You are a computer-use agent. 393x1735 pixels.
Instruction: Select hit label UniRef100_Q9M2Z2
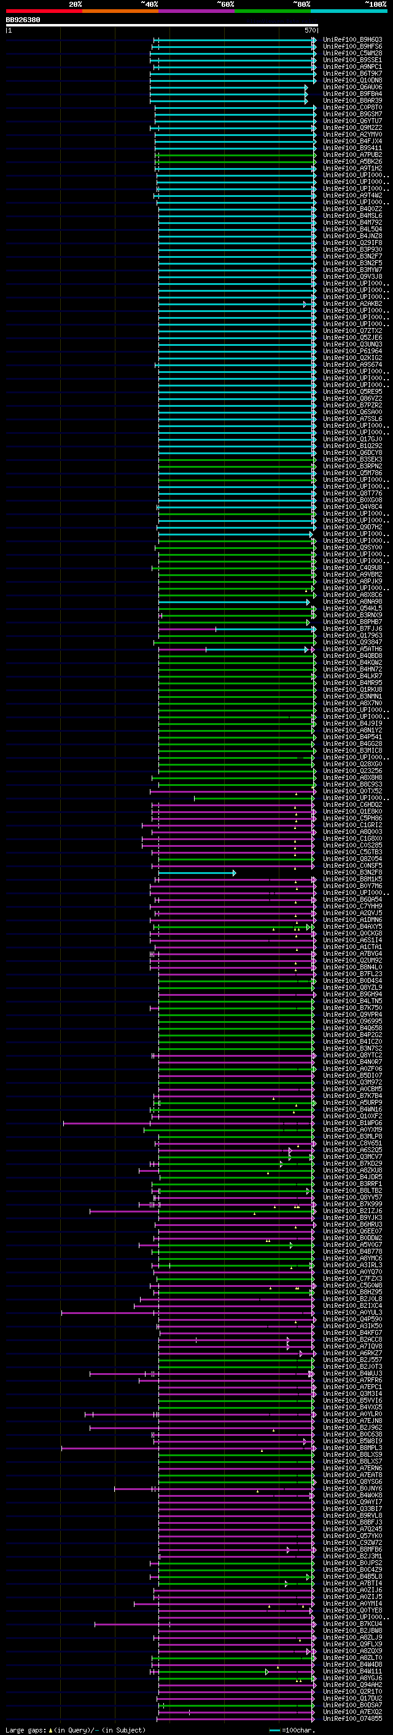tap(352, 127)
